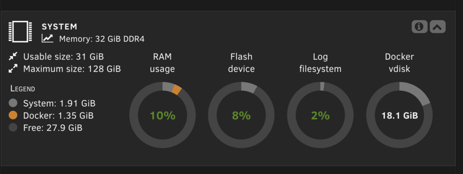This screenshot has height=174, width=463.
Task: Click the Docker vdisk 18.1 GiB gauge
Action: [x=400, y=115]
